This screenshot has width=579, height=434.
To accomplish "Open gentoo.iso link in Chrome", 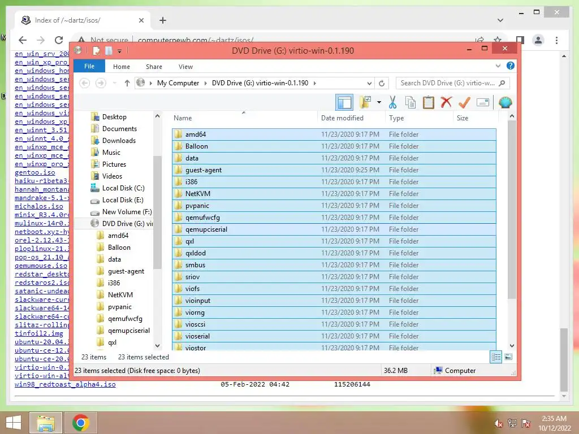I will tap(34, 172).
